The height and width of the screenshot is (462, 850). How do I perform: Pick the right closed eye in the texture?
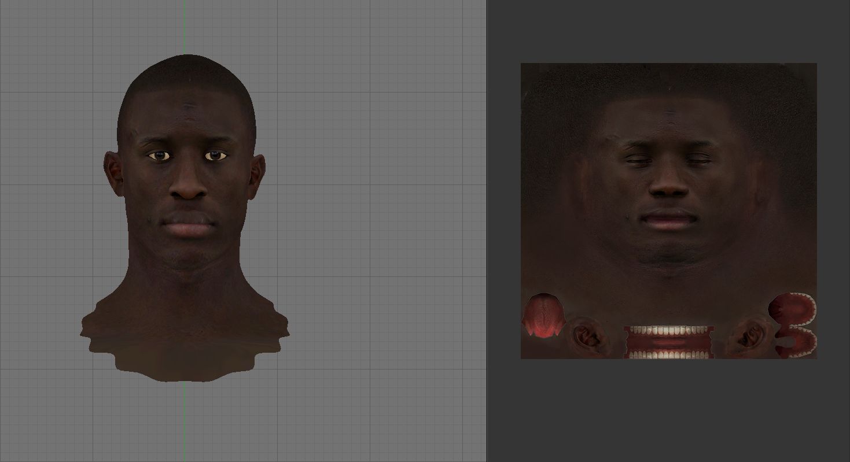(x=696, y=160)
